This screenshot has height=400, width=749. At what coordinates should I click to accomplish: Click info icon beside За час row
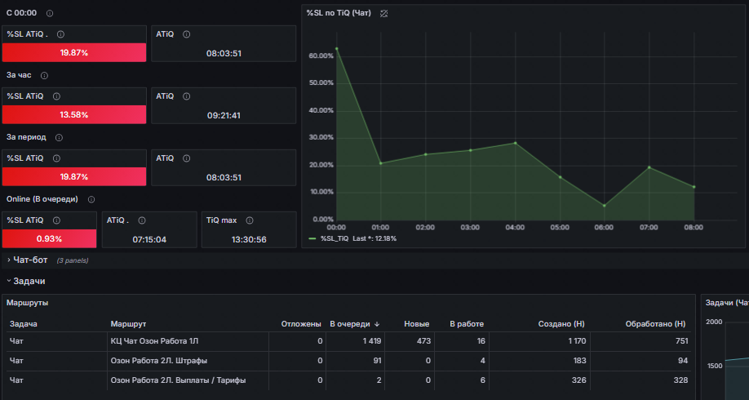point(44,75)
